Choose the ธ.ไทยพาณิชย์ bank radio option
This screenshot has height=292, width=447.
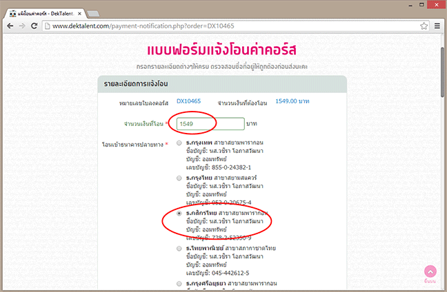pos(180,248)
